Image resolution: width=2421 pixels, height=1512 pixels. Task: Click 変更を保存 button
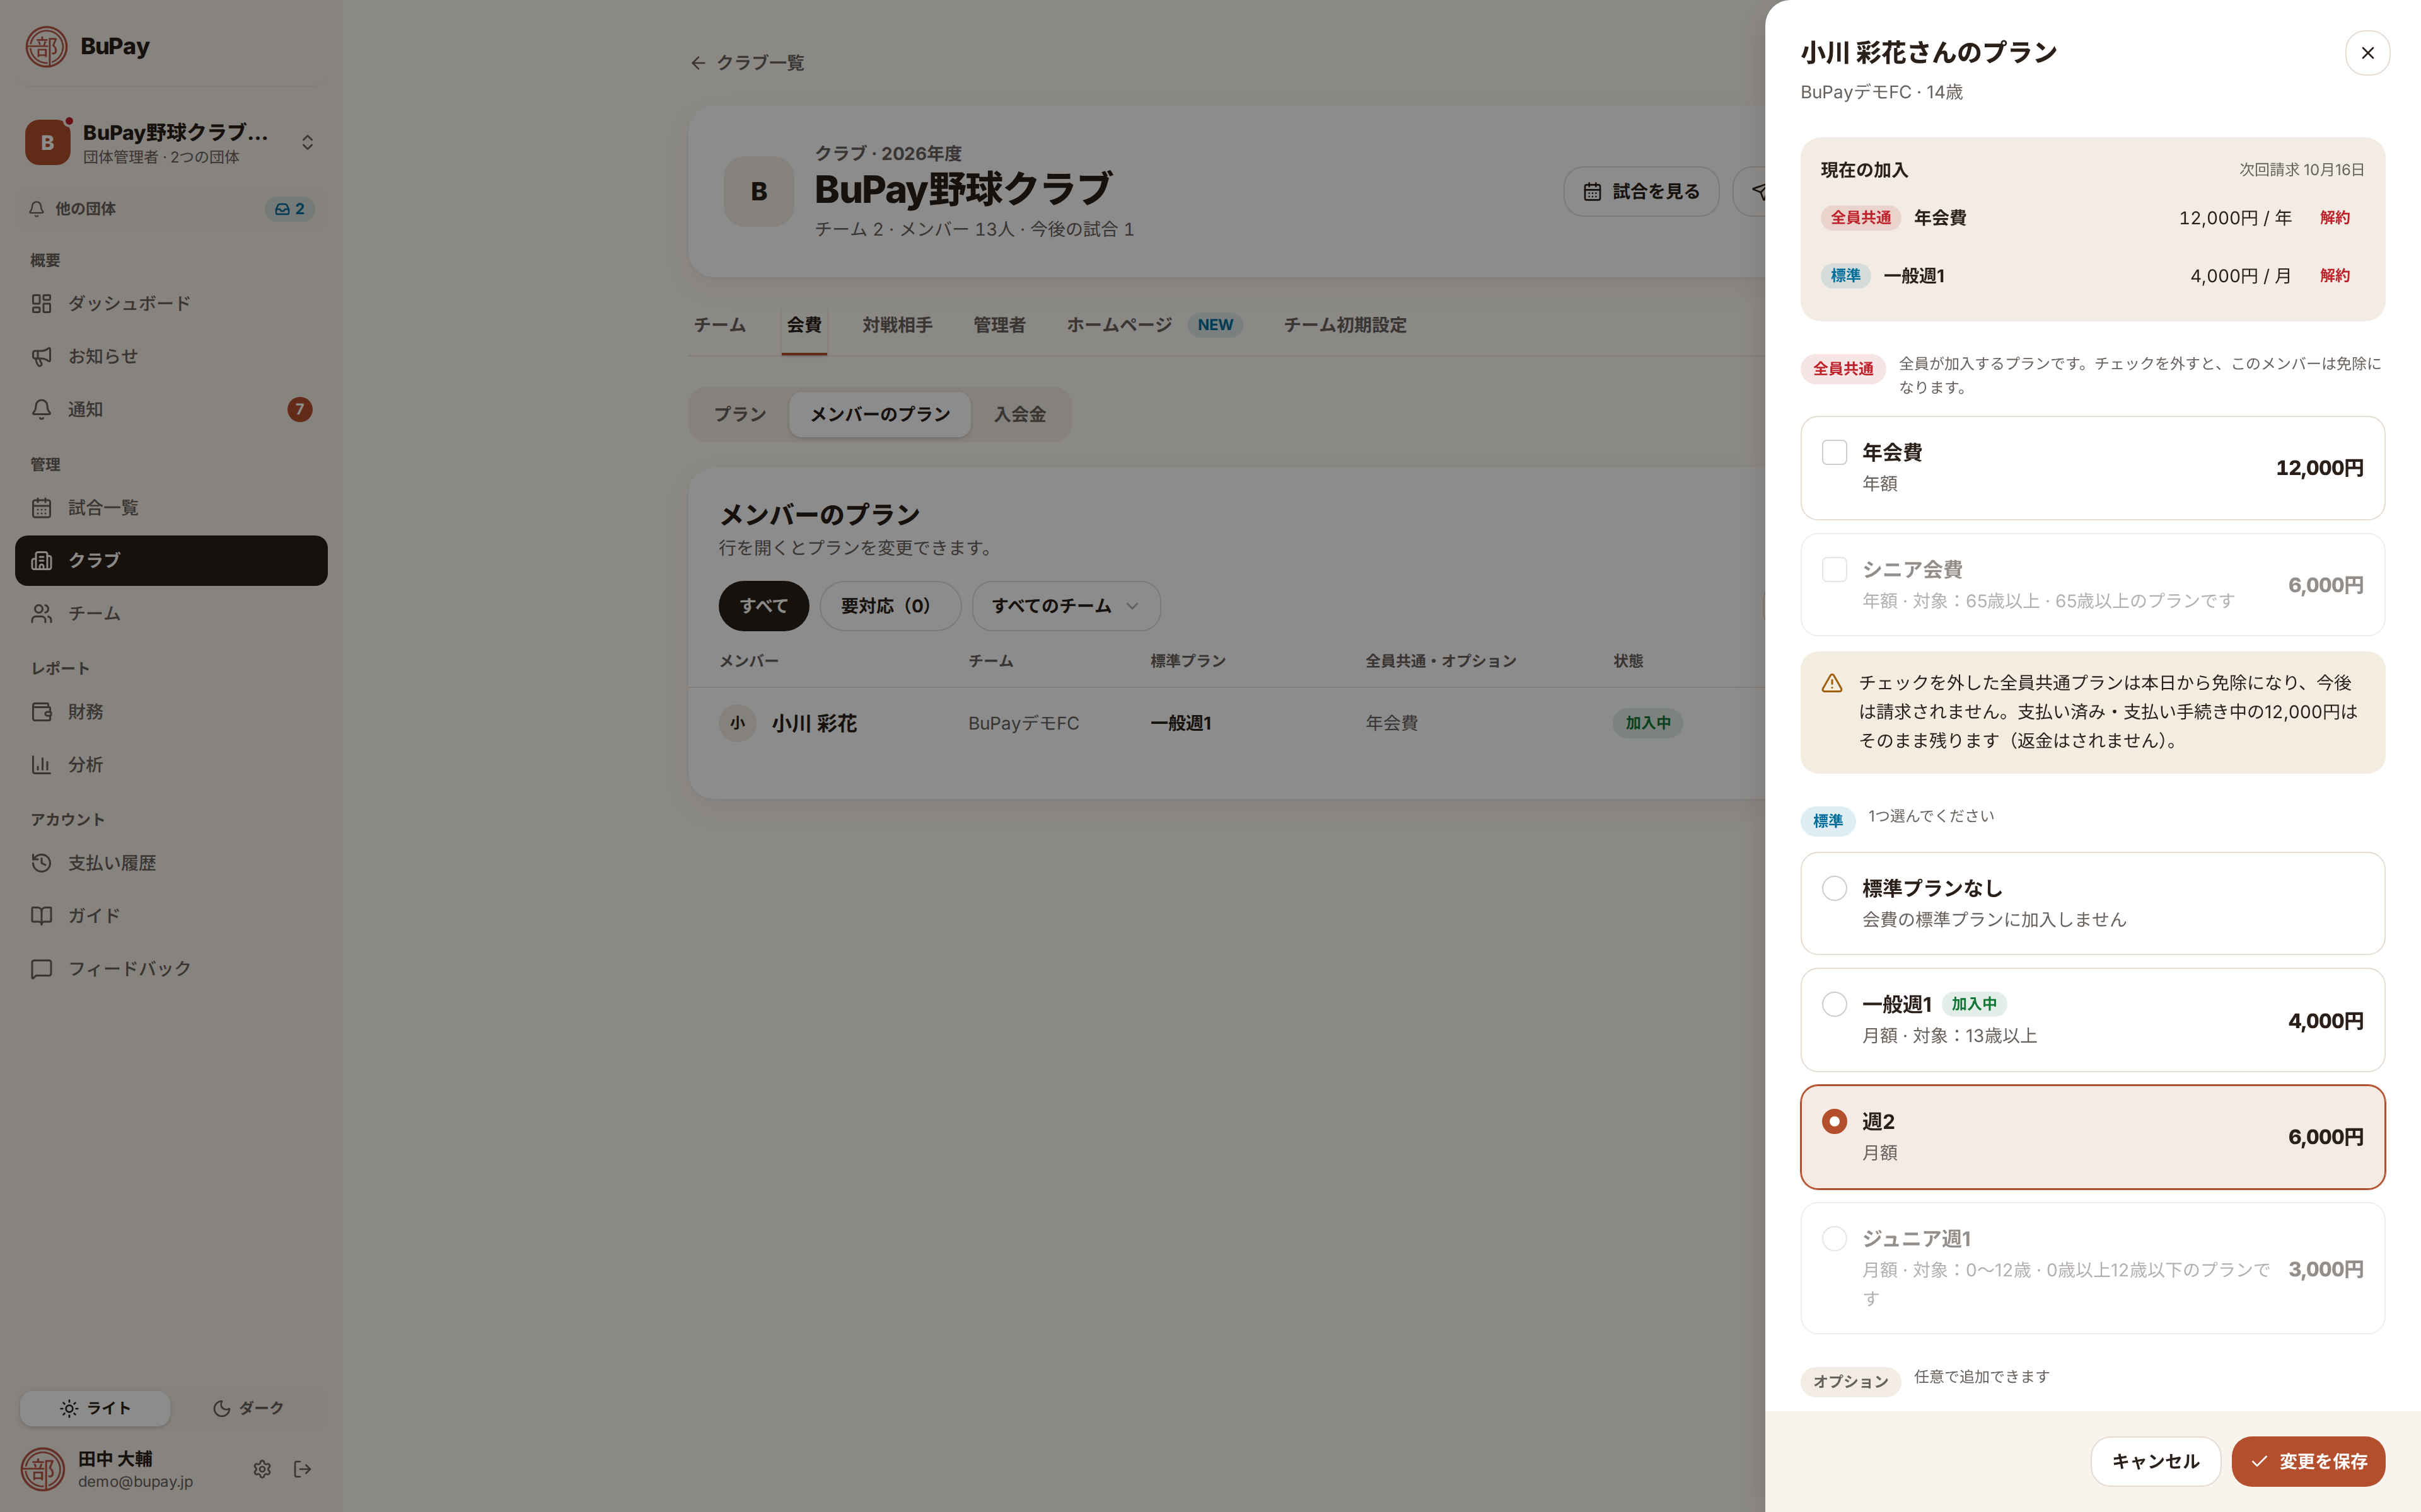point(2308,1462)
